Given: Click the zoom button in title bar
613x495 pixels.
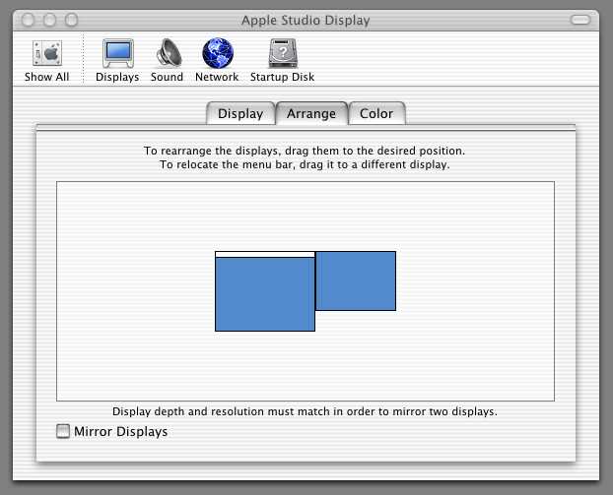Looking at the screenshot, I should (x=71, y=20).
